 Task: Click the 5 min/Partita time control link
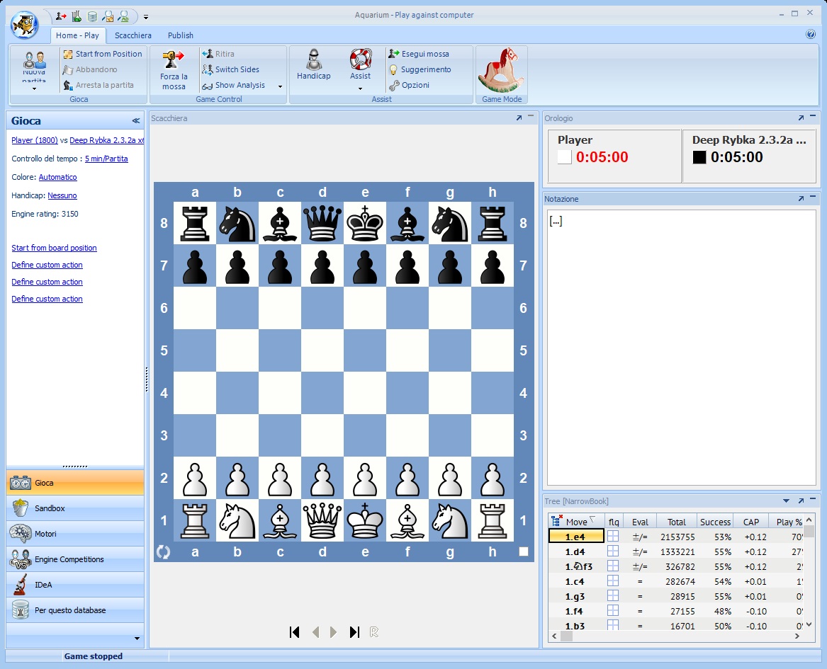pos(106,159)
